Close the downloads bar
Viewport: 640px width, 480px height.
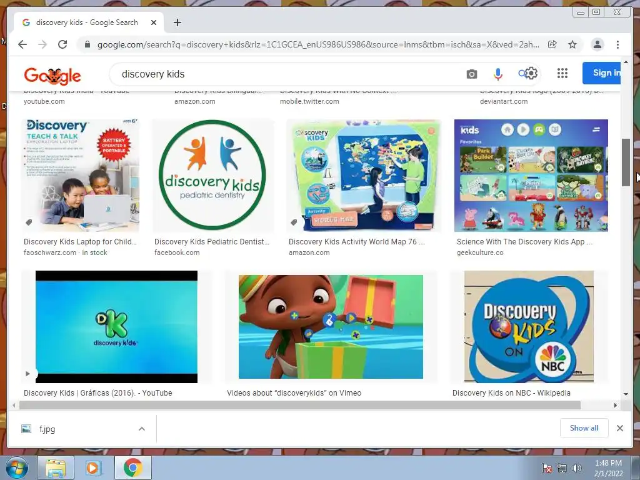tap(619, 428)
